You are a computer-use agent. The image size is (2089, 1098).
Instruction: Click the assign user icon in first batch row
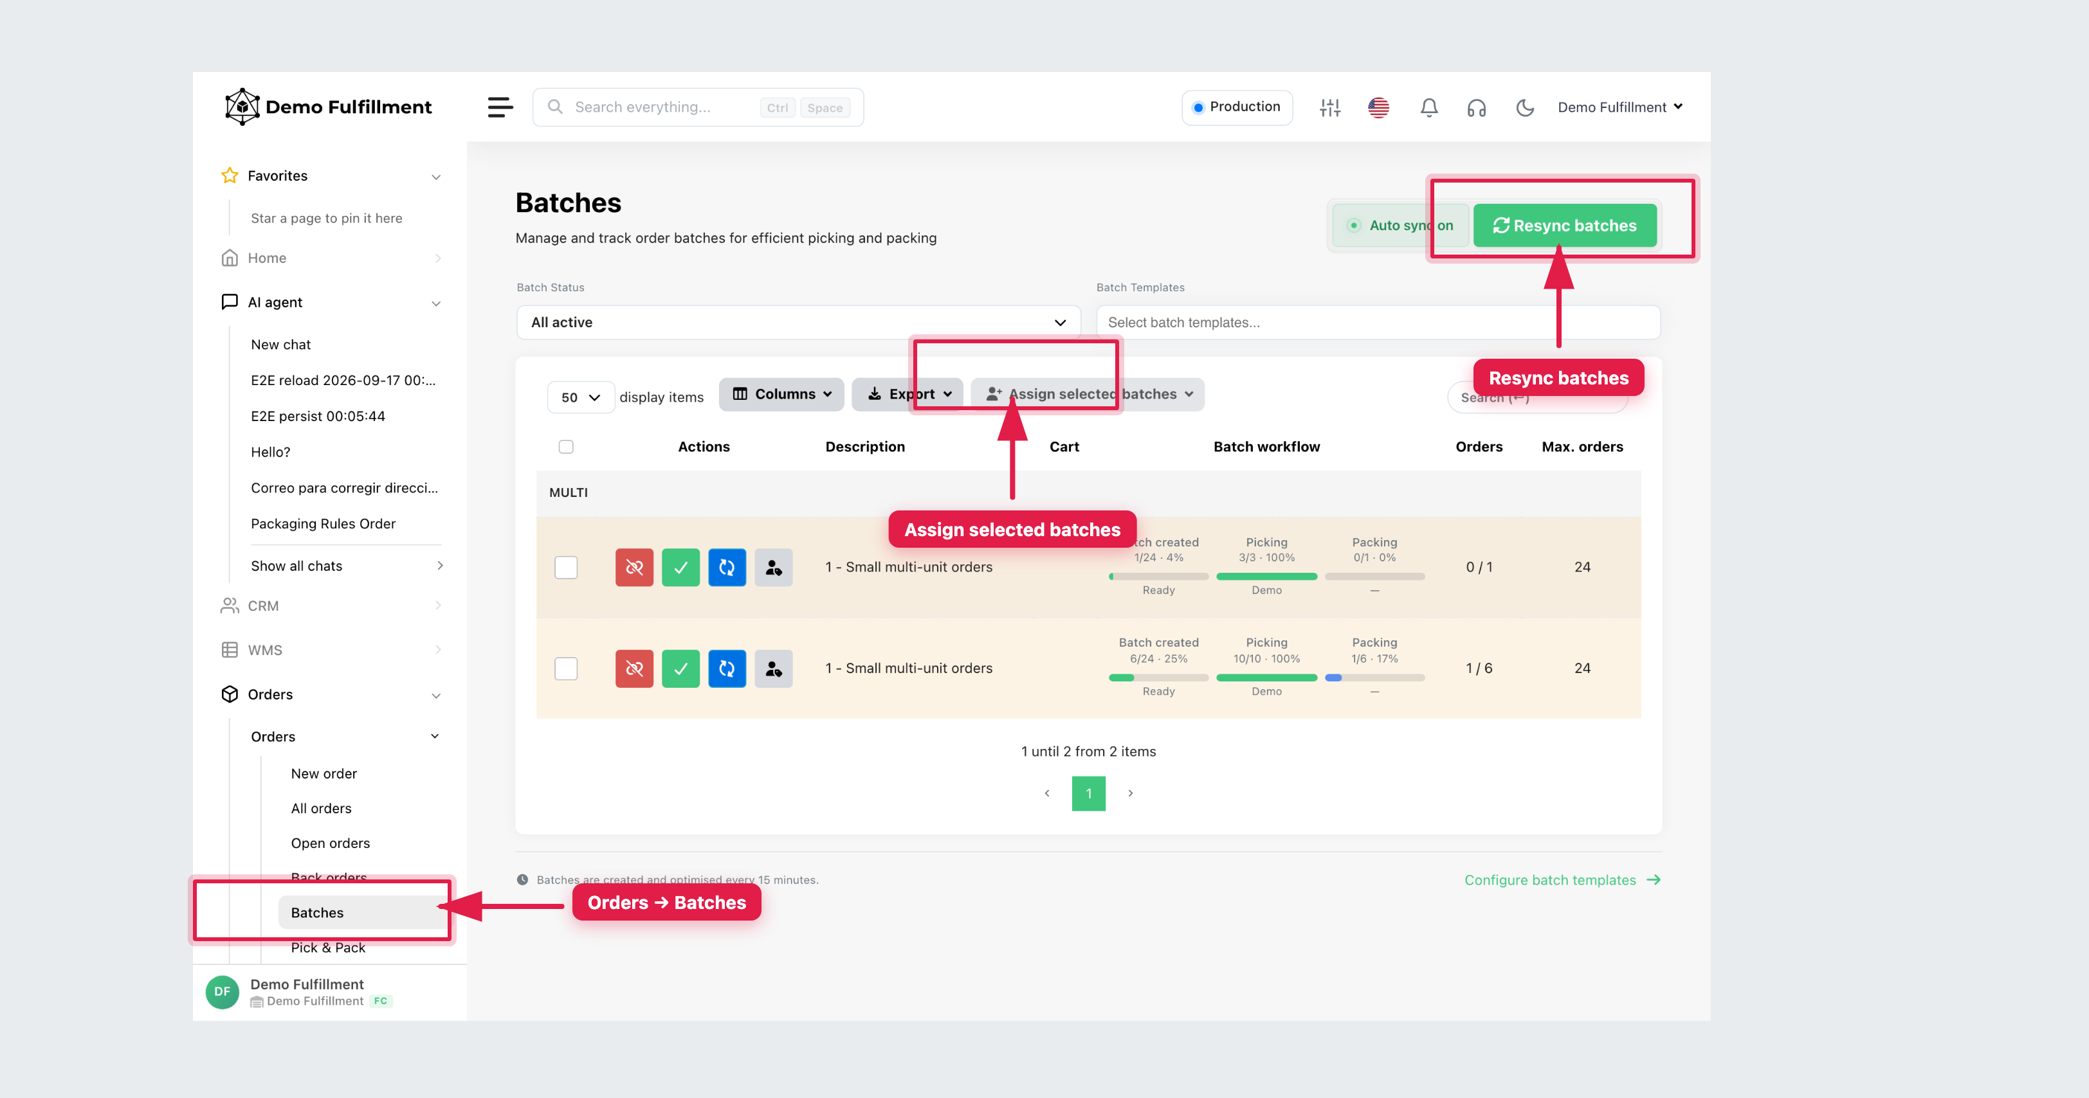(774, 567)
